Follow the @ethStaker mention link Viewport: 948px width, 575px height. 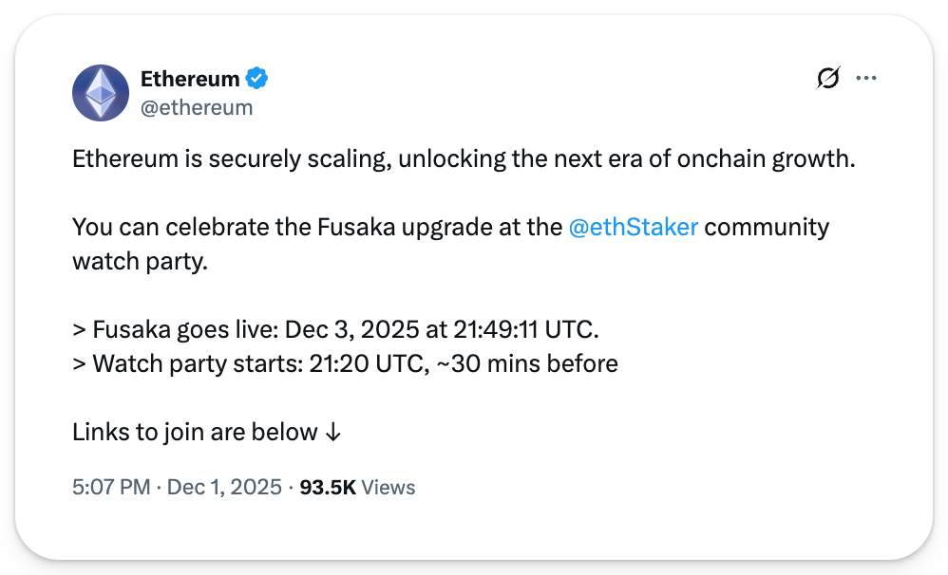point(633,228)
